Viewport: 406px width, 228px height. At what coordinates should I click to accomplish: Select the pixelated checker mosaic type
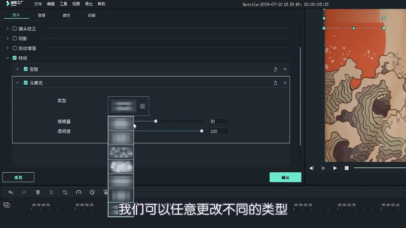click(x=121, y=152)
